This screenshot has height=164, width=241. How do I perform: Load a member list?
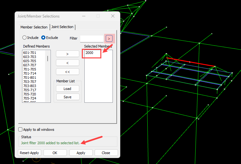tap(67, 89)
